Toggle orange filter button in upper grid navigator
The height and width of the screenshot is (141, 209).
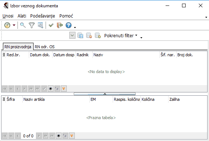tap(64, 89)
